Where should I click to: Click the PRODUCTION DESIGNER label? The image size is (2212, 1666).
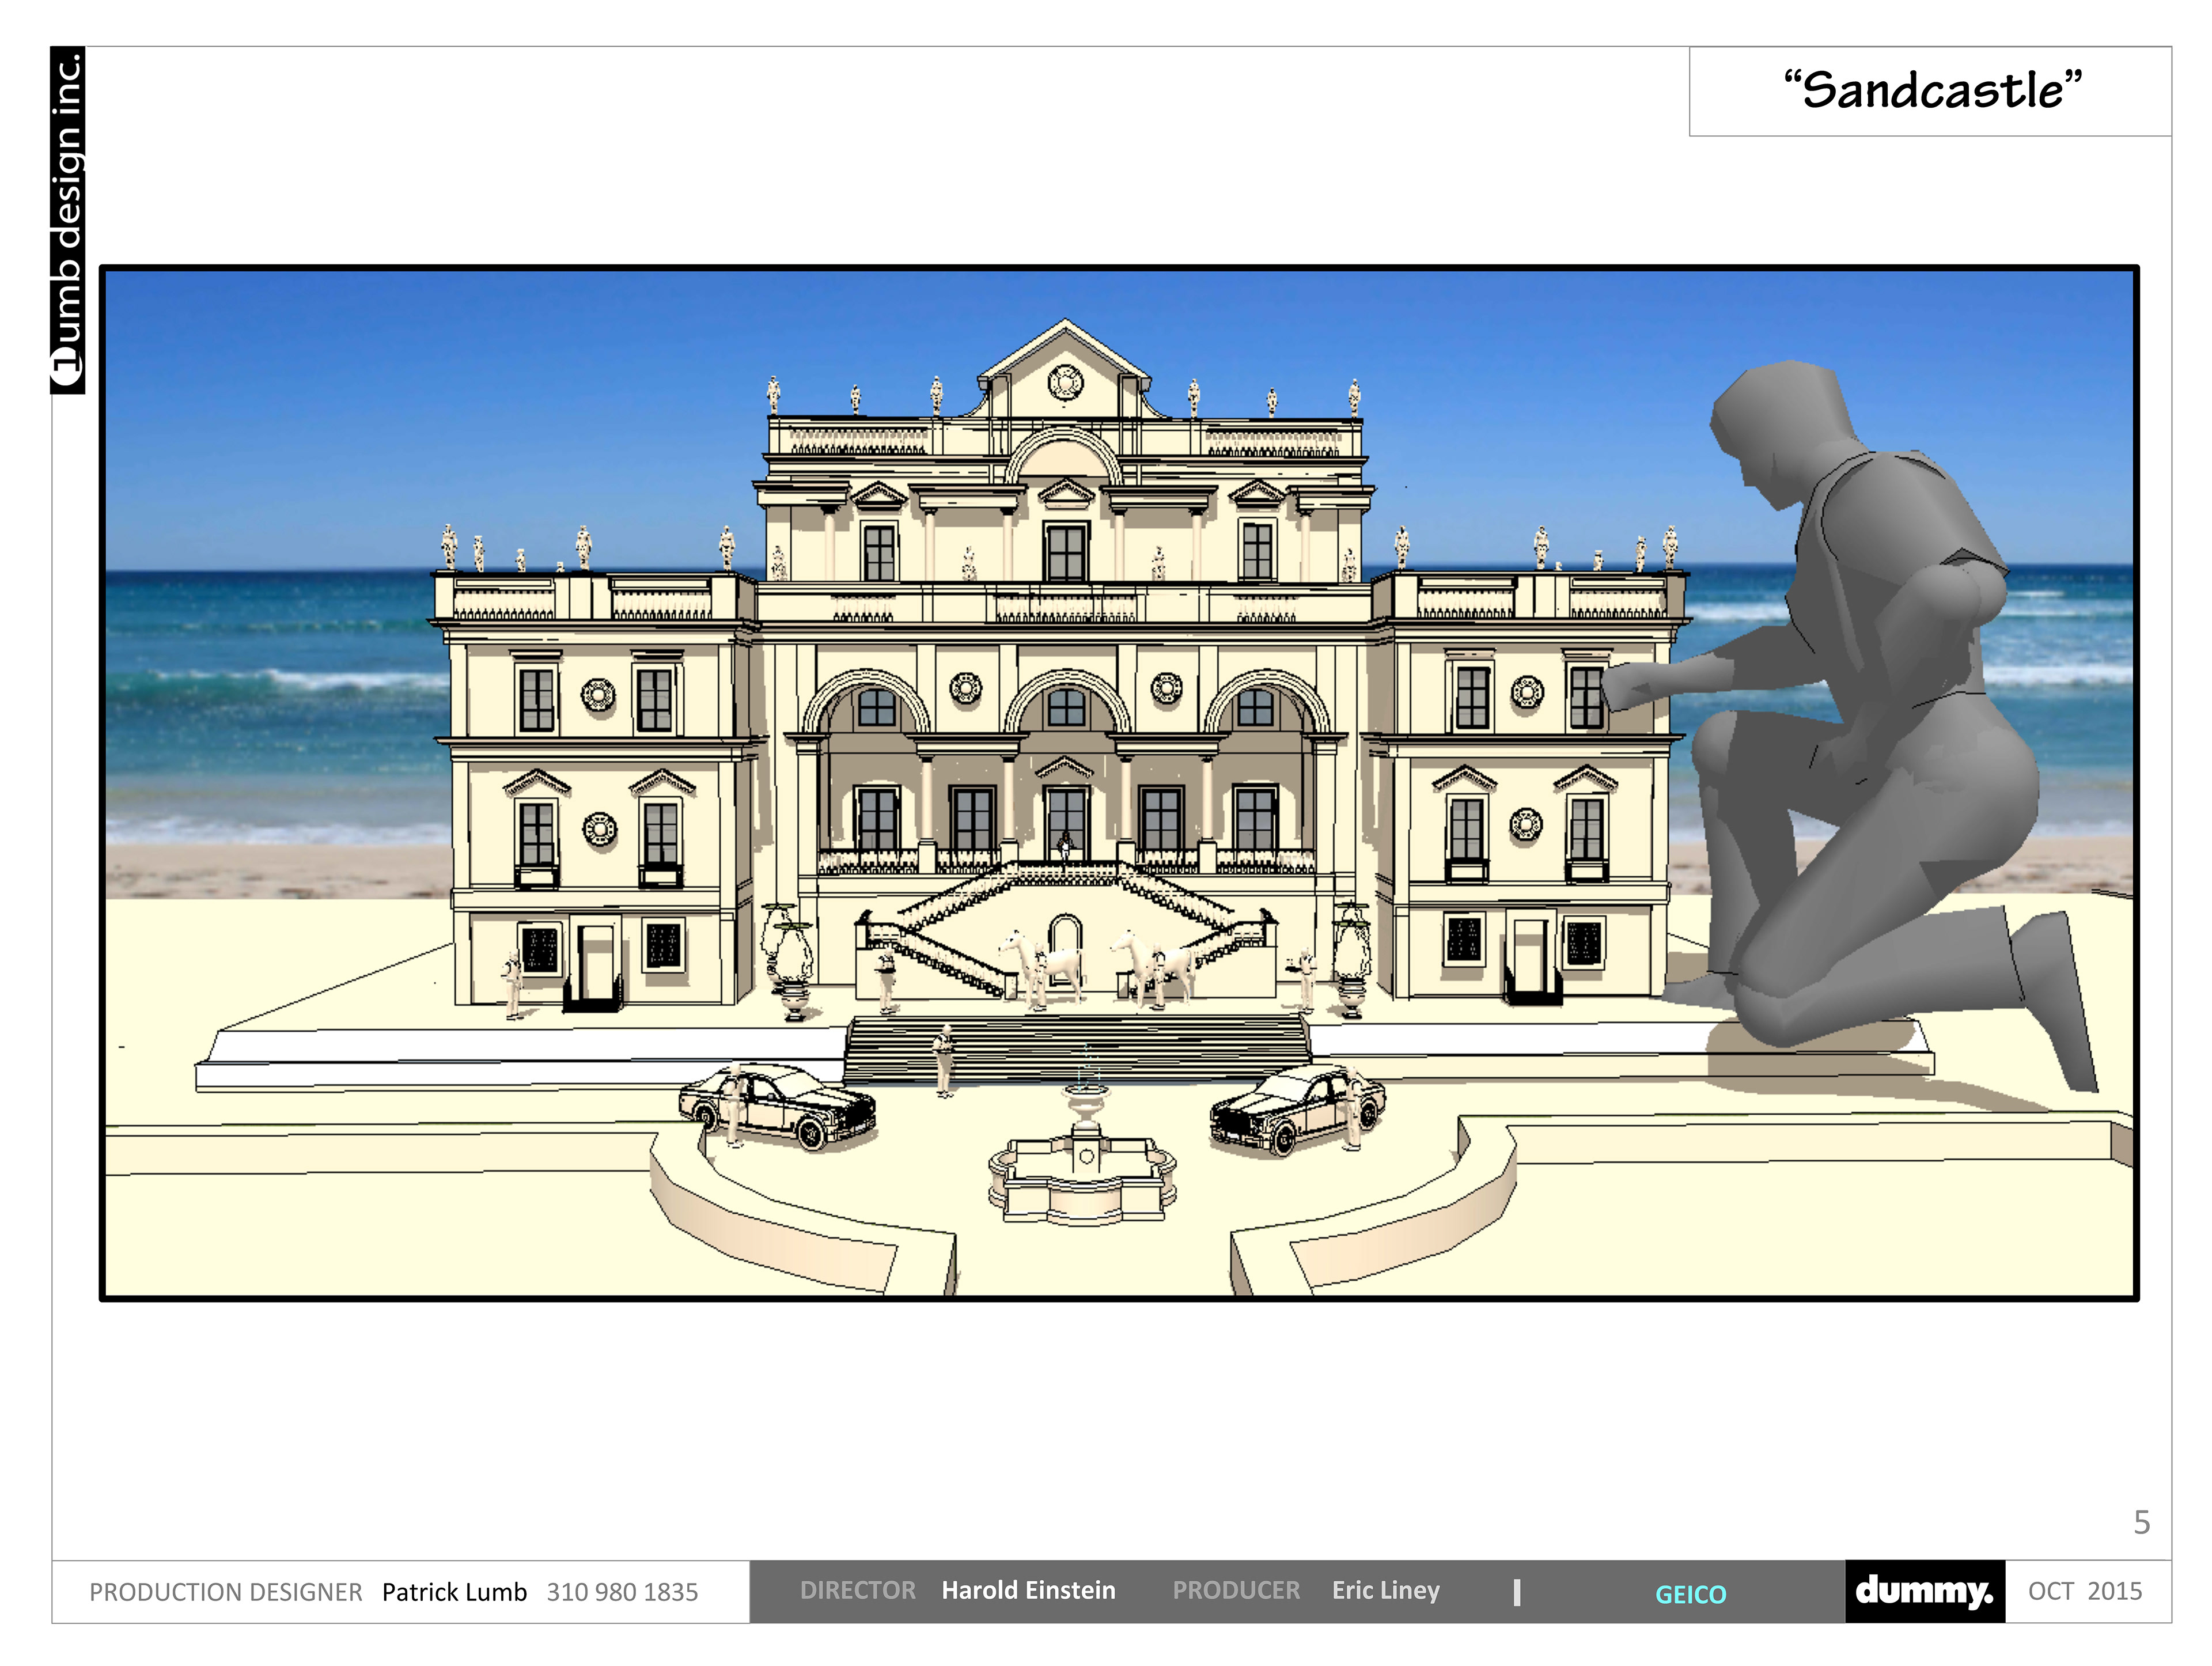[x=226, y=1592]
